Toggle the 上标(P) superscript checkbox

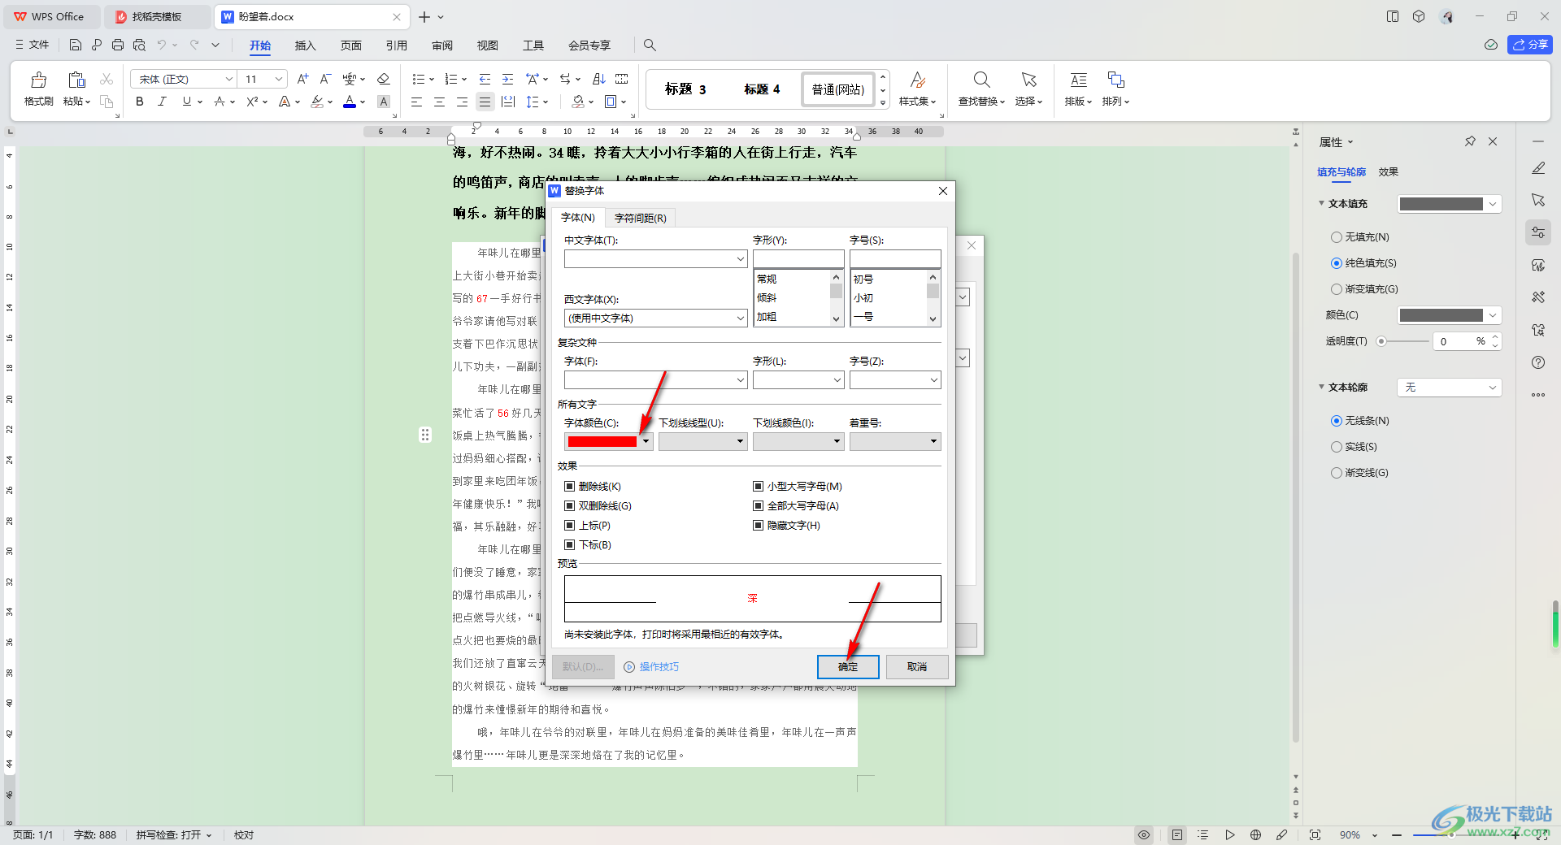coord(569,526)
